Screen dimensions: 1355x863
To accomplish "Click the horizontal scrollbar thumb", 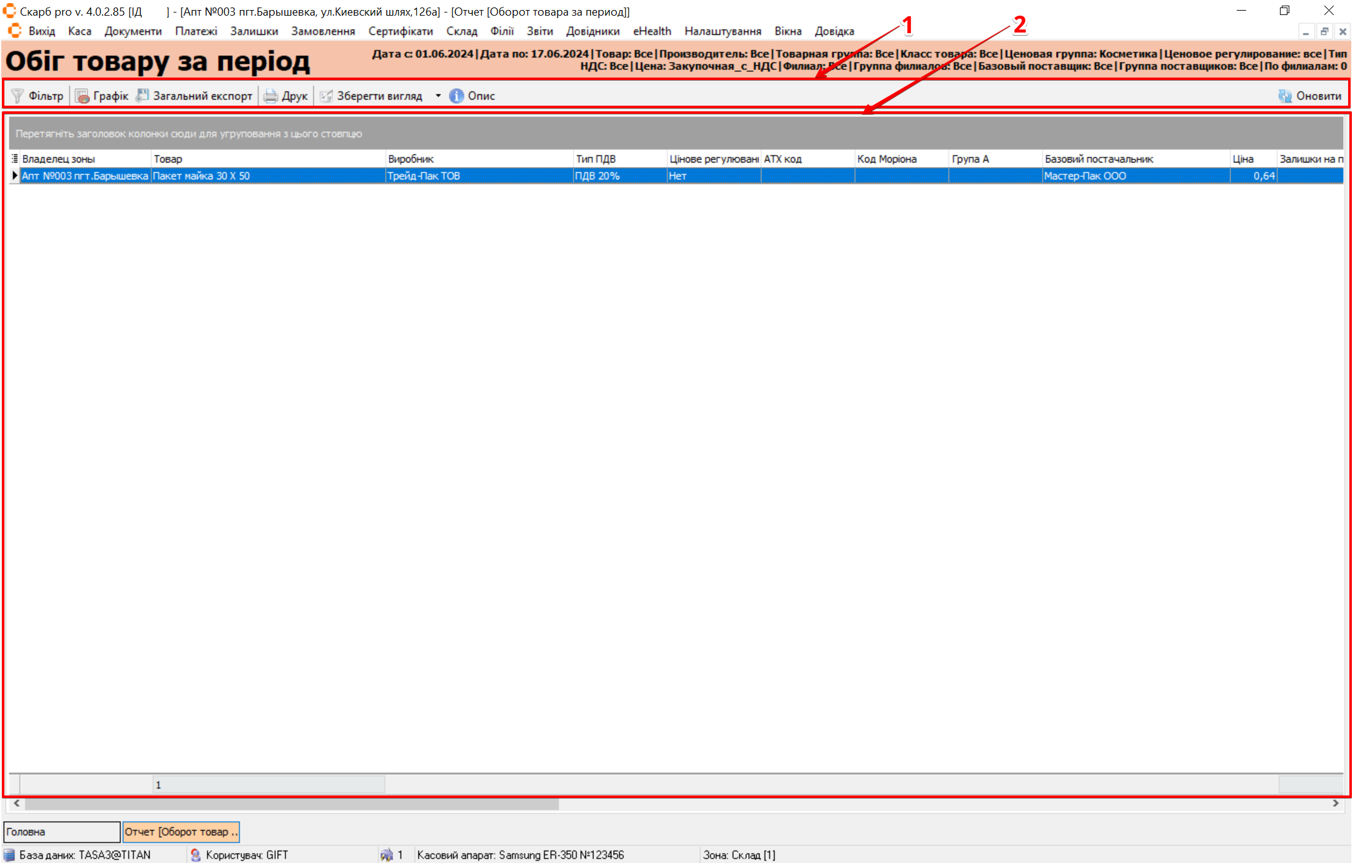I will [291, 804].
